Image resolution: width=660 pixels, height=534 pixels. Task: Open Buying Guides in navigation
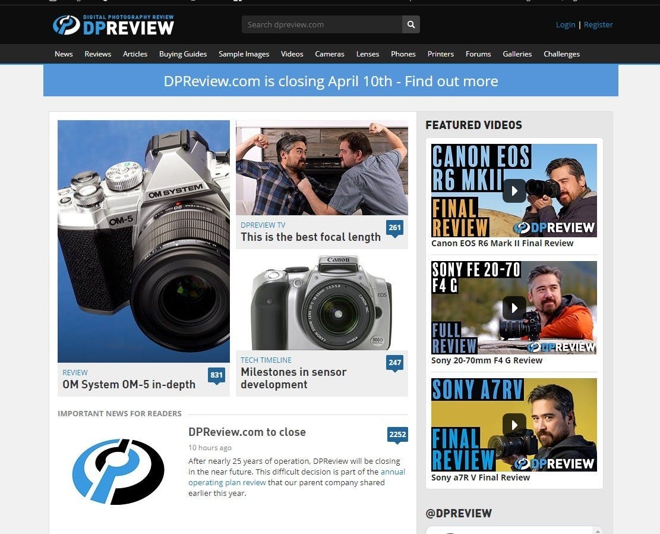pyautogui.click(x=183, y=54)
